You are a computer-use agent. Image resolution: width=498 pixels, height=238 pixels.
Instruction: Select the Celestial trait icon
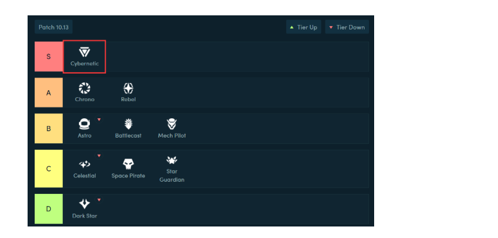click(x=85, y=164)
